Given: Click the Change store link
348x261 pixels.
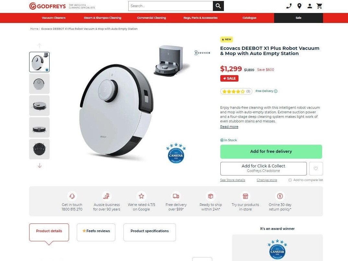Looking at the screenshot, I should [x=267, y=180].
